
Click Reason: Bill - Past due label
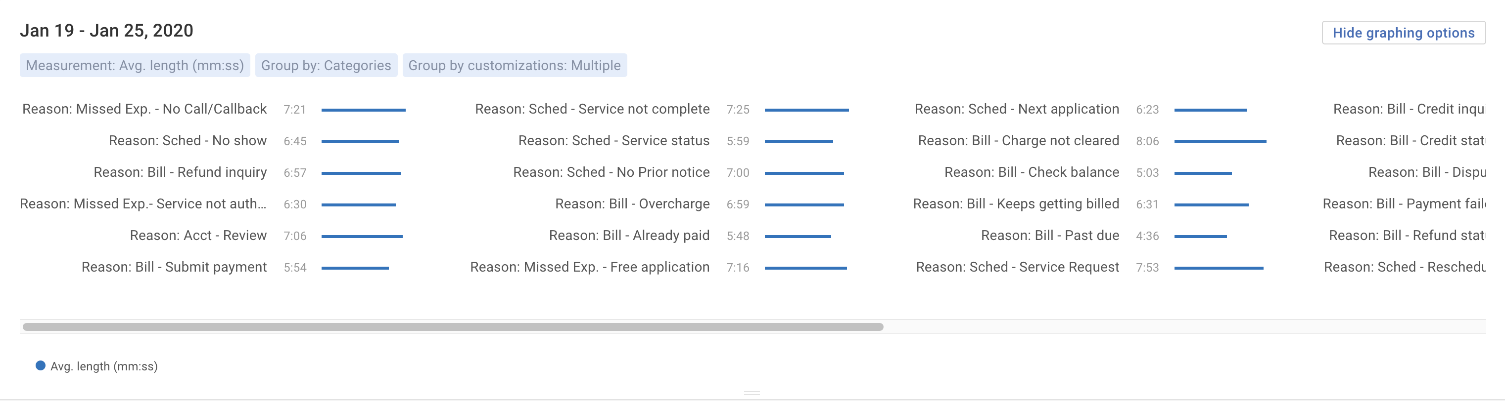pos(1050,236)
